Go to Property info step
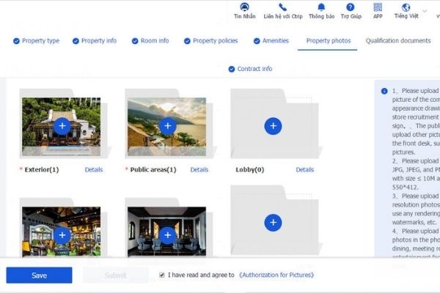Screen dimensions: 440x293 coord(99,41)
